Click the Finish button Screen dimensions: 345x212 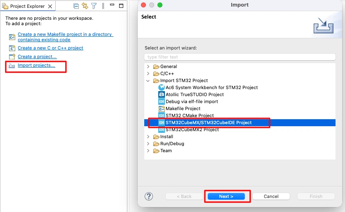[316, 196]
